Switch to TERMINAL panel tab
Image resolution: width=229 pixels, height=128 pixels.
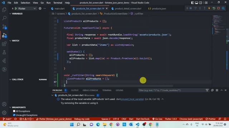(x=107, y=90)
